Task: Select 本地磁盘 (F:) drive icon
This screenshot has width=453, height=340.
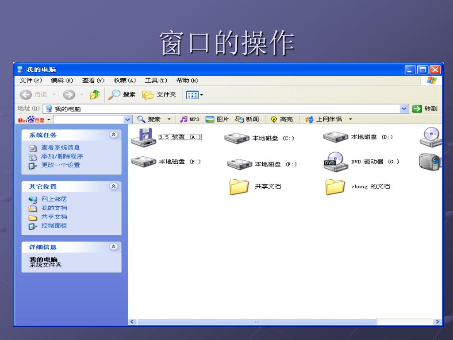Action: [239, 164]
